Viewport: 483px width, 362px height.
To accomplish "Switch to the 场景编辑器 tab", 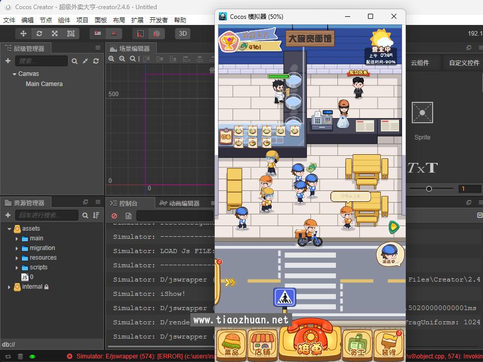I will (x=131, y=48).
